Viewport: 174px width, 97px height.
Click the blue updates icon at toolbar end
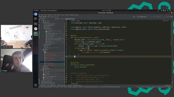tap(172, 17)
